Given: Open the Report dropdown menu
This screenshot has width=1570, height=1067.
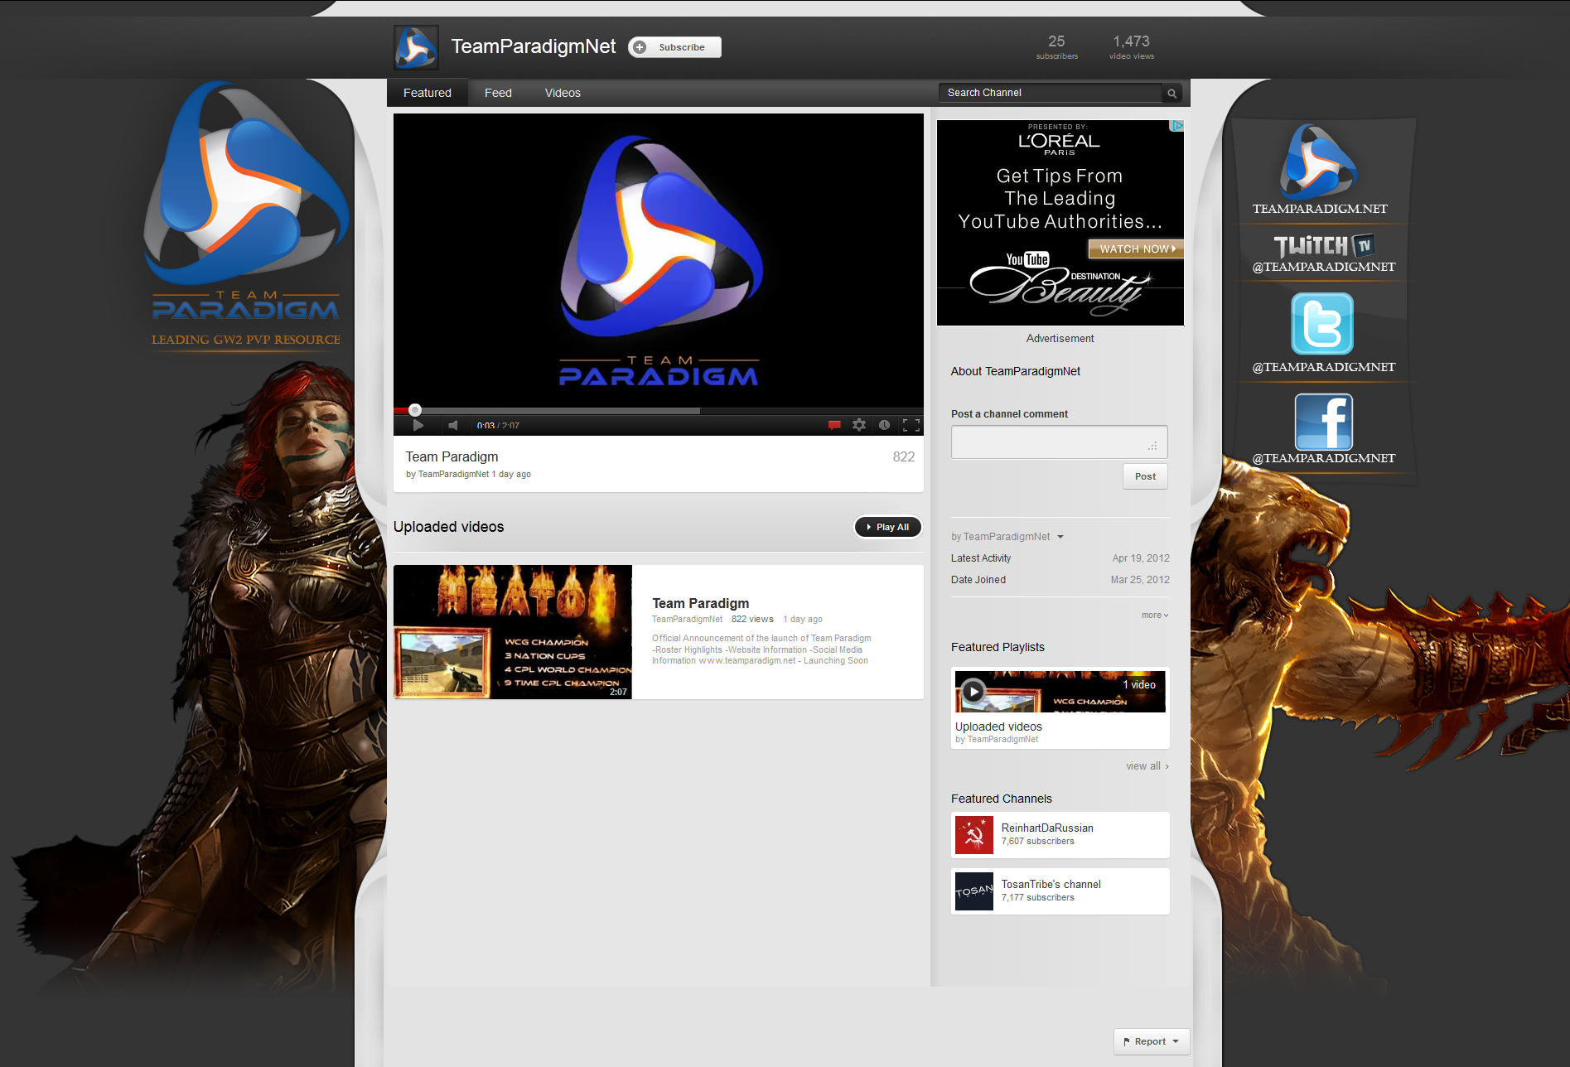Looking at the screenshot, I should point(1151,1041).
